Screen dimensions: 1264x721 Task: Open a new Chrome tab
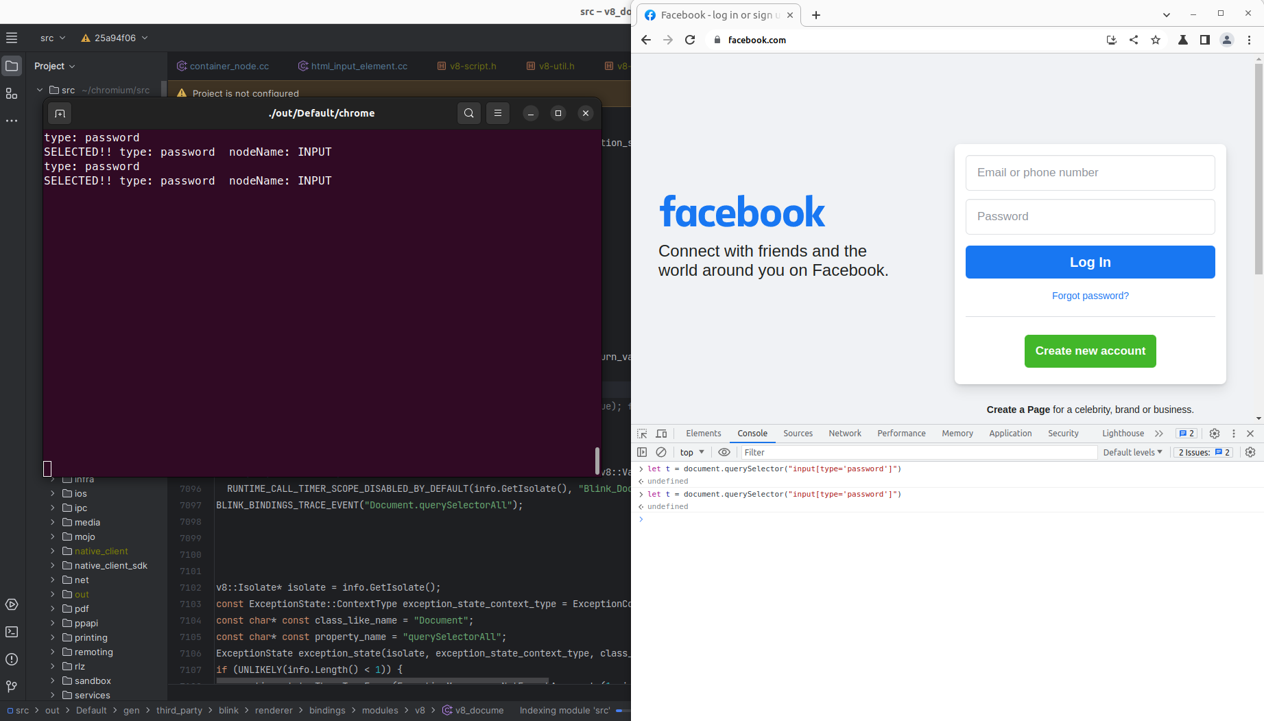tap(816, 15)
